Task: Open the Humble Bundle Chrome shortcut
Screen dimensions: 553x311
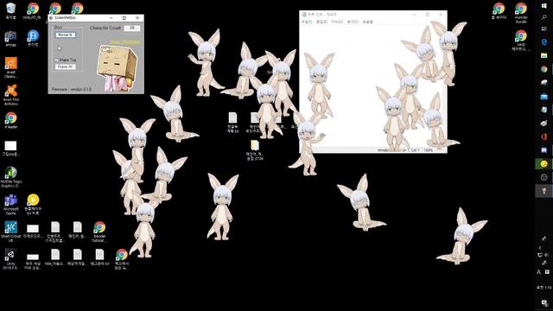Action: [521, 13]
